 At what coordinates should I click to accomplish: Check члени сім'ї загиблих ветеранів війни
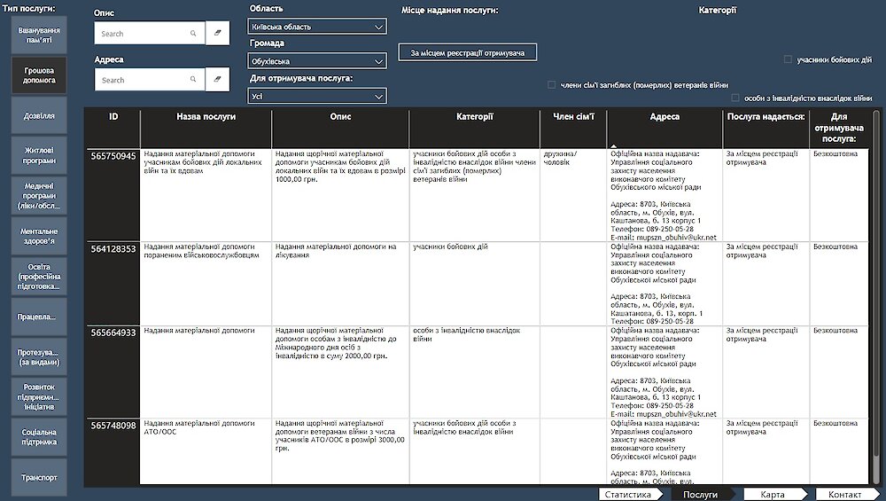[551, 85]
